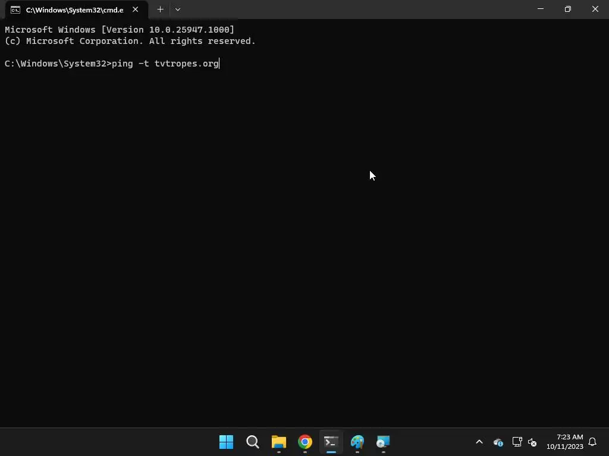Viewport: 609px width, 456px height.
Task: Close the cmd.exe tab
Action: 135,9
